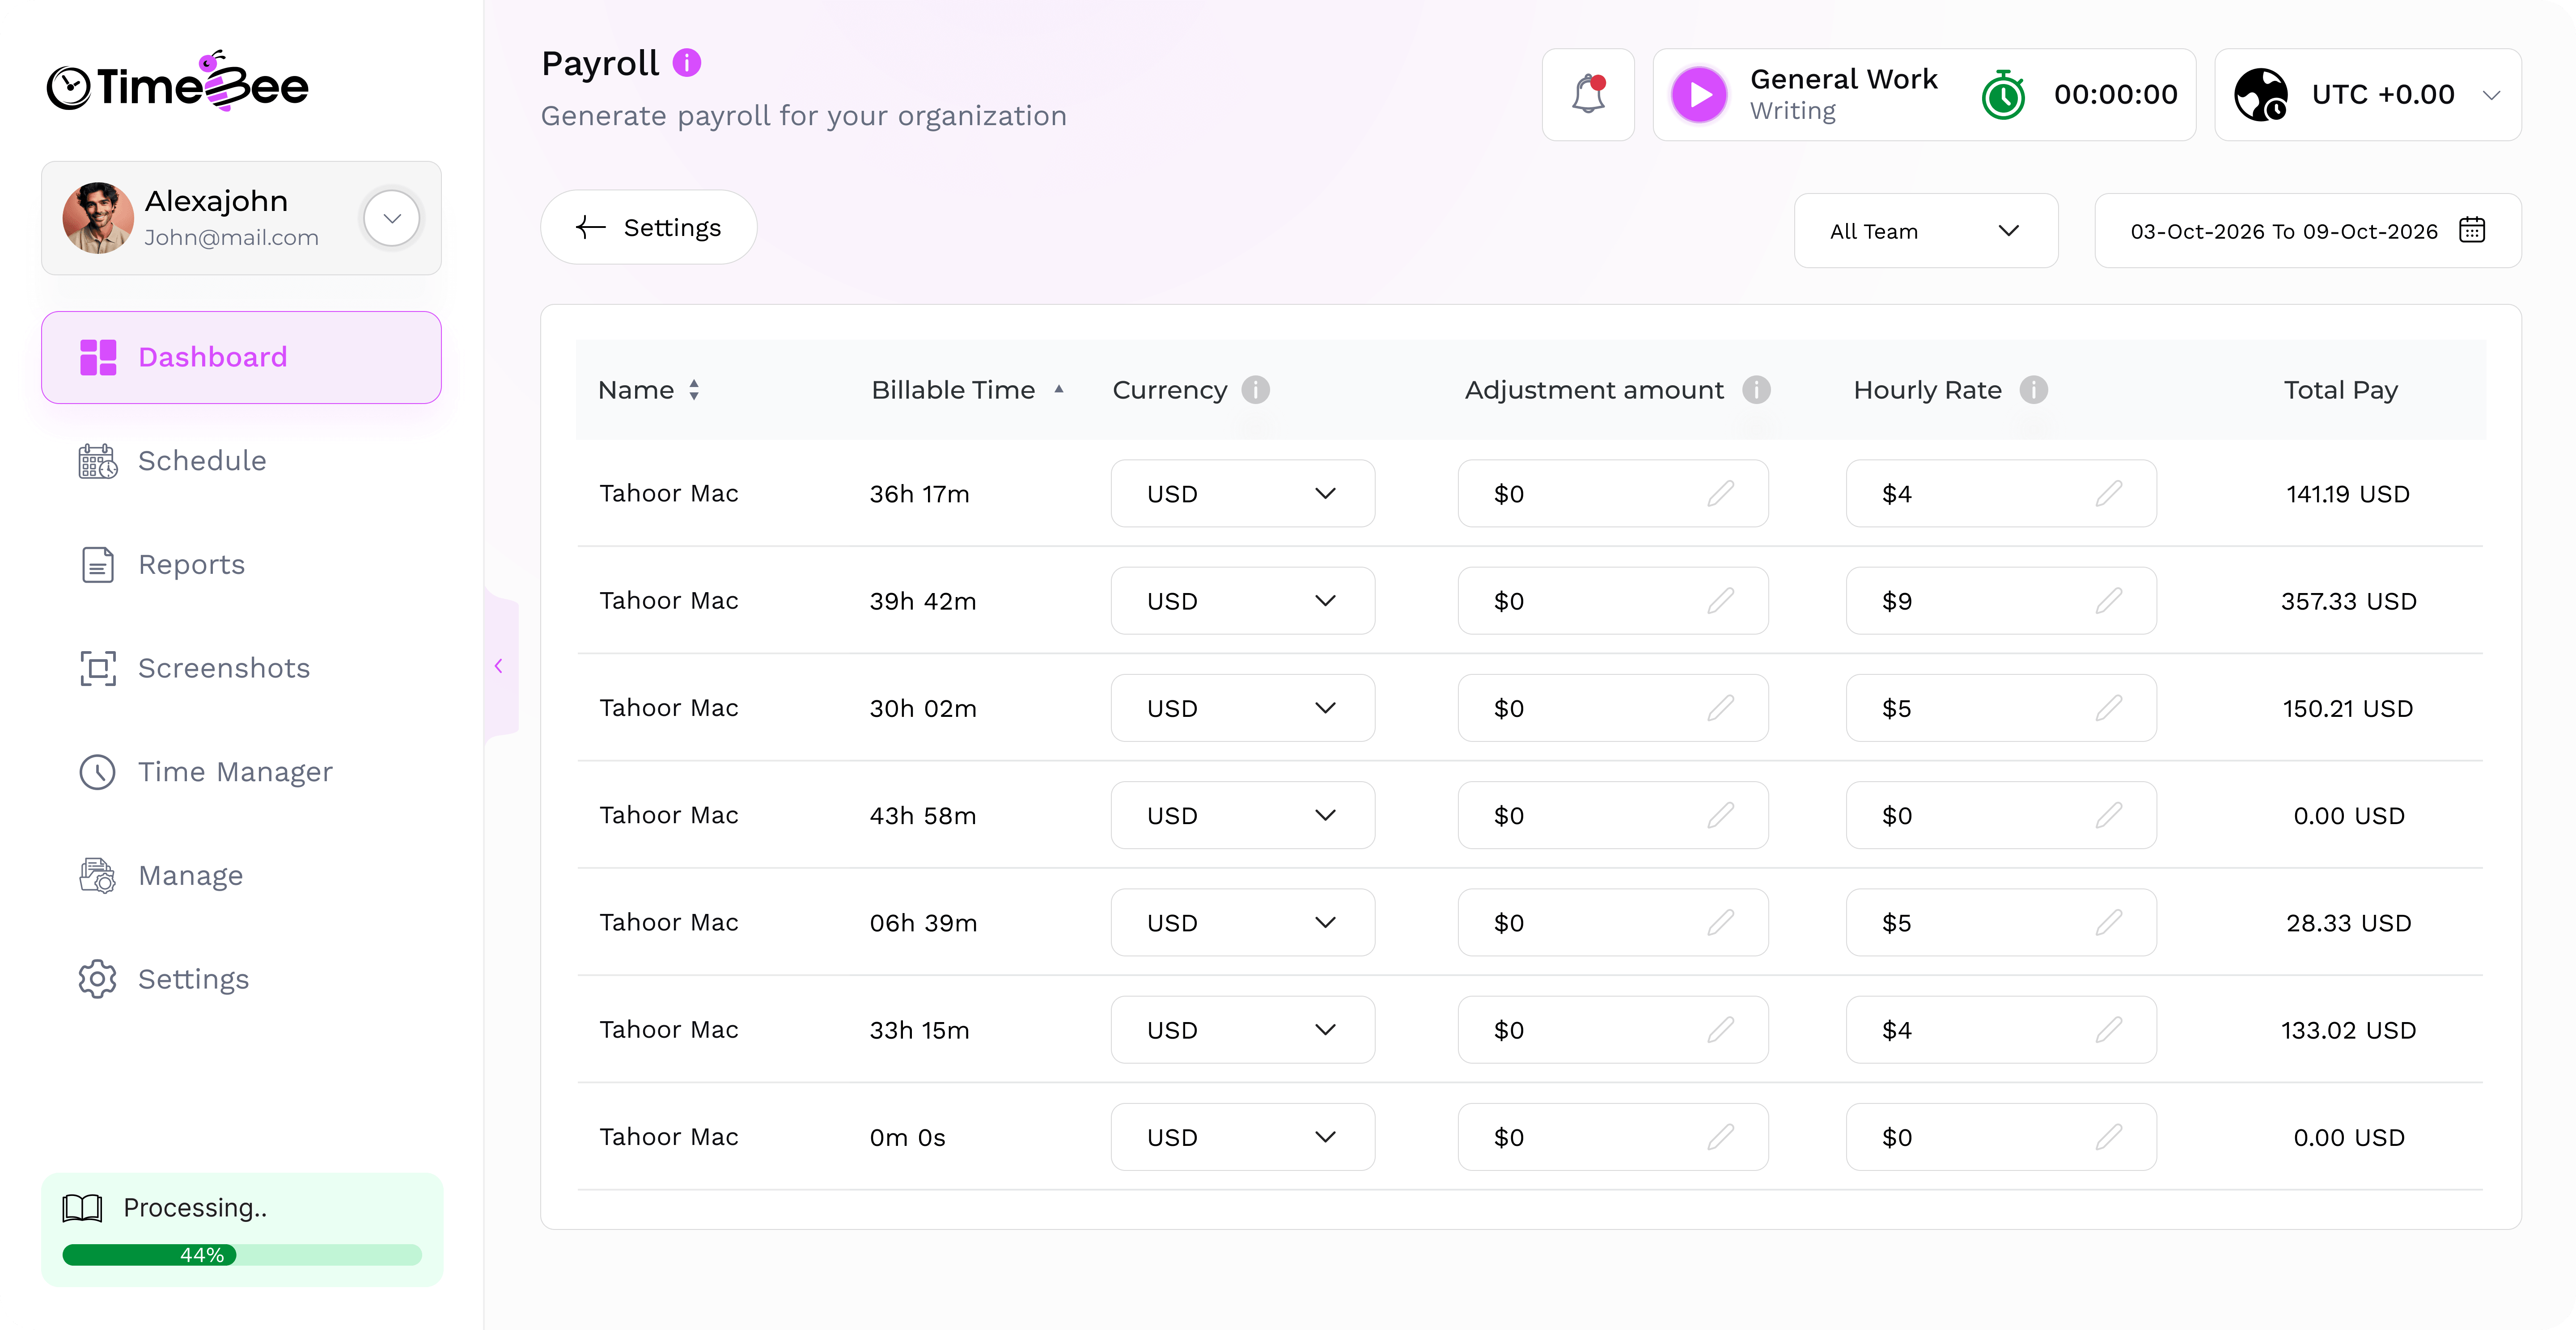This screenshot has height=1330, width=2576.
Task: Click the Processing book icon
Action: tap(82, 1208)
